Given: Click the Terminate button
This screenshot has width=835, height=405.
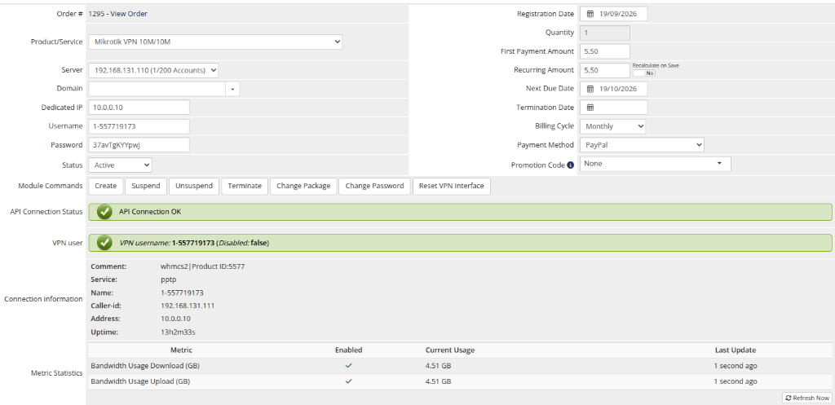Looking at the screenshot, I should pos(245,186).
